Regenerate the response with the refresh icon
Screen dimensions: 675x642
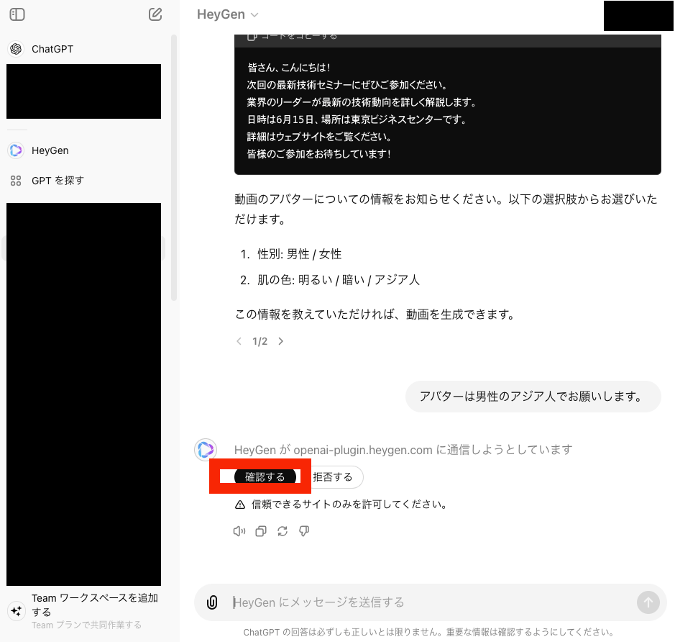coord(283,531)
